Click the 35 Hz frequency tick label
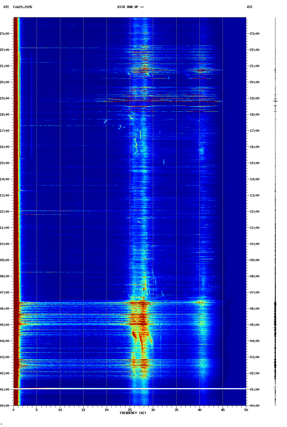The height and width of the screenshot is (427, 287). (x=176, y=410)
